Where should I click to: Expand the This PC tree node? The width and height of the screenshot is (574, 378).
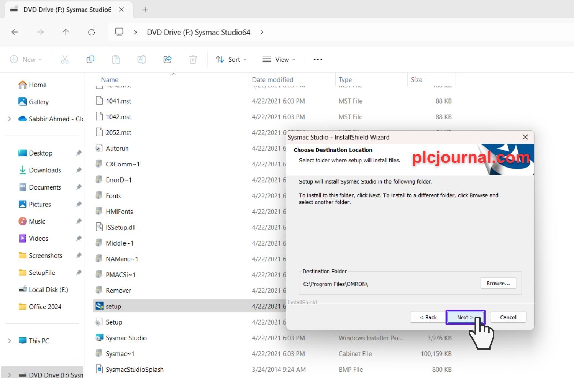tap(10, 341)
